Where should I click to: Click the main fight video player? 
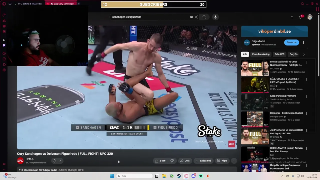coord(127,87)
